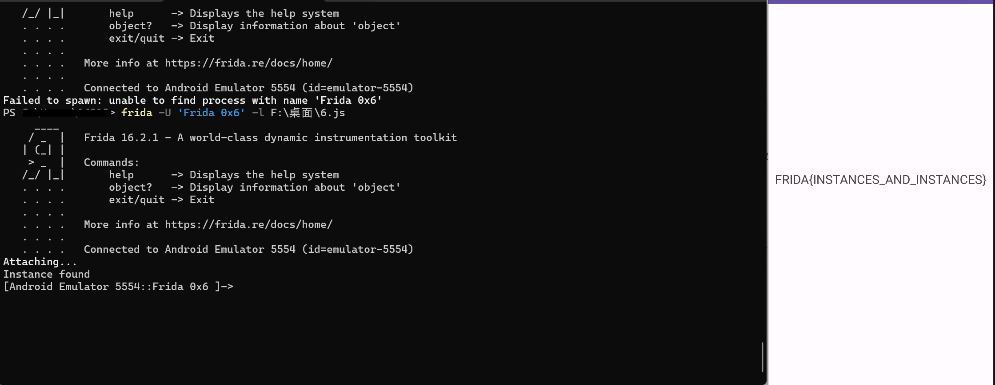This screenshot has width=995, height=385.
Task: Click the Attaching... status line
Action: click(40, 262)
